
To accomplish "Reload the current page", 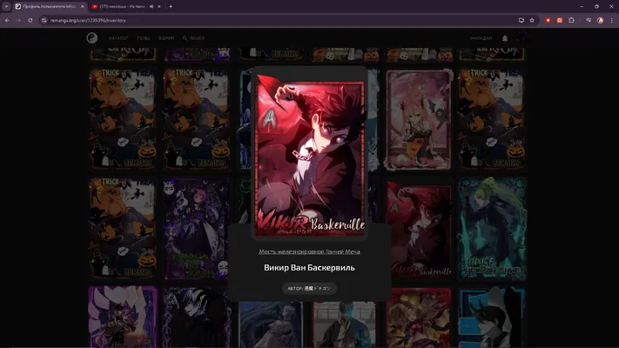I will (30, 20).
